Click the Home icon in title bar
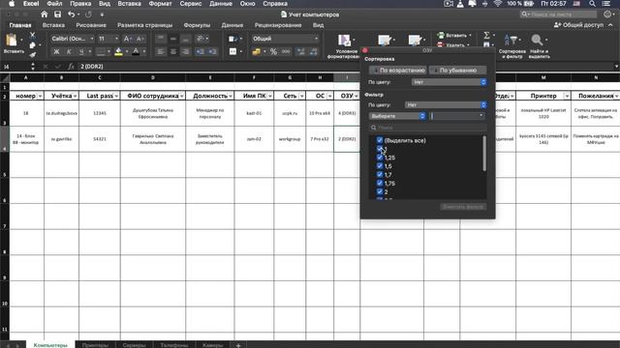Screen dimensions: 620x348 click(x=44, y=14)
